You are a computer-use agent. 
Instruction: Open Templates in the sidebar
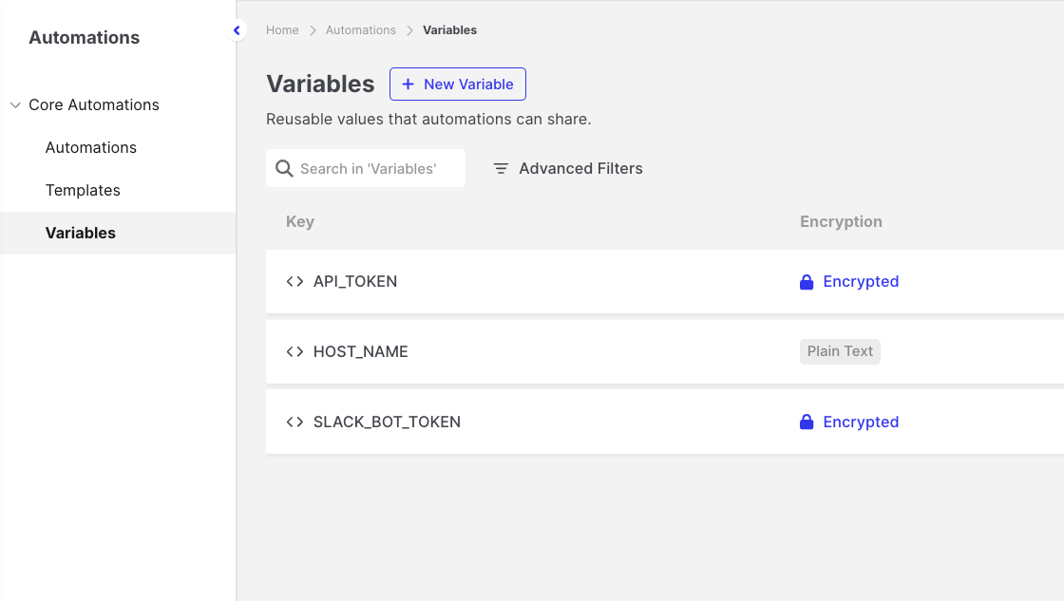point(83,190)
